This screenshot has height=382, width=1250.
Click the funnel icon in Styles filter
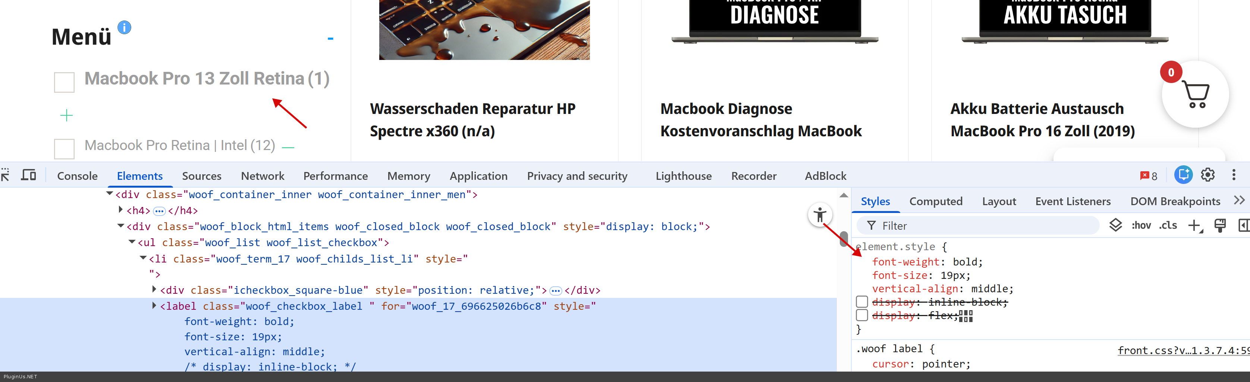(x=871, y=225)
